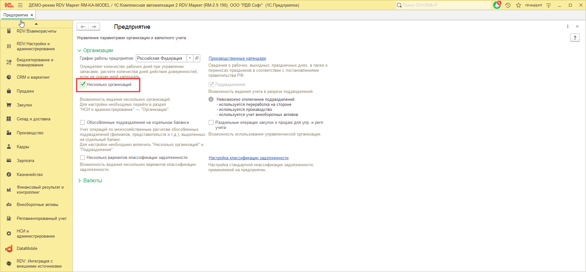
Task: Click the RDV:Взаиморасчеты calculator icon
Action: [9, 31]
